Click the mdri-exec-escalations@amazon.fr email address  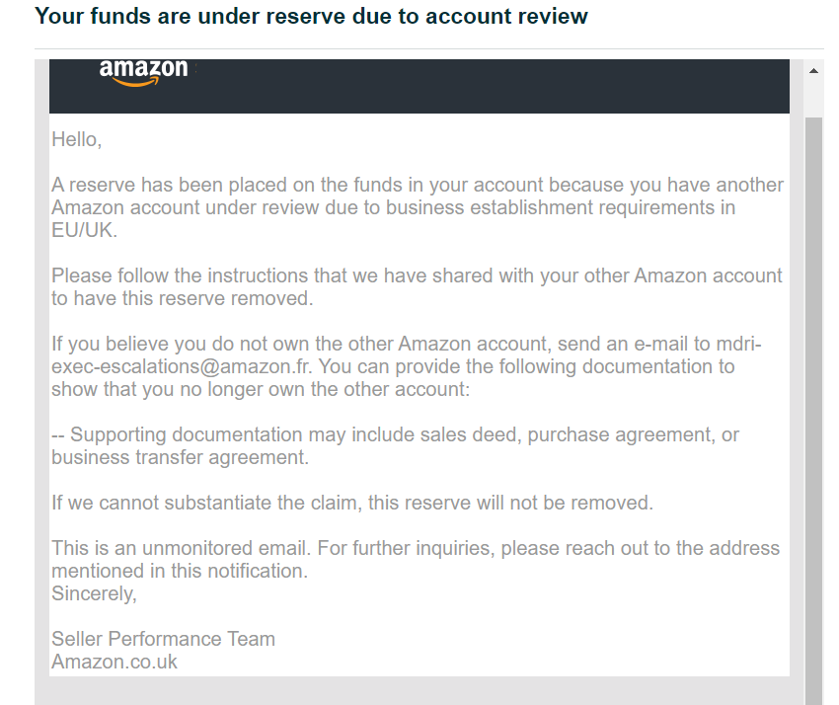click(406, 354)
